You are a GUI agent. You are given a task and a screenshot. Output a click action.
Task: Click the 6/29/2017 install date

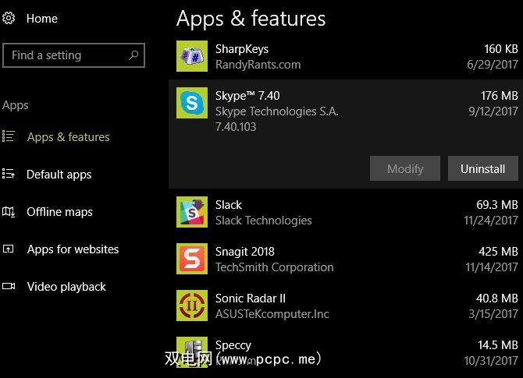(x=493, y=65)
